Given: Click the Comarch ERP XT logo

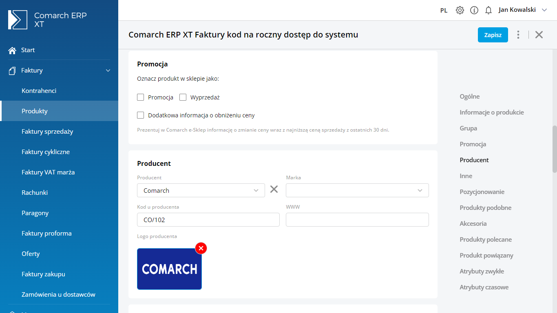Looking at the screenshot, I should 18,20.
